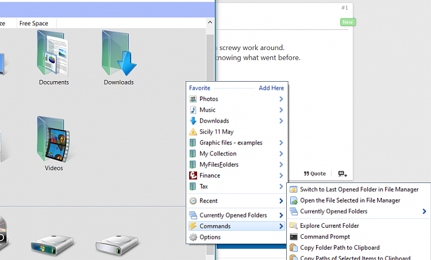Screen dimensions: 431x260
Task: Click the blue Downloads arrow icon in menu
Action: pos(193,121)
